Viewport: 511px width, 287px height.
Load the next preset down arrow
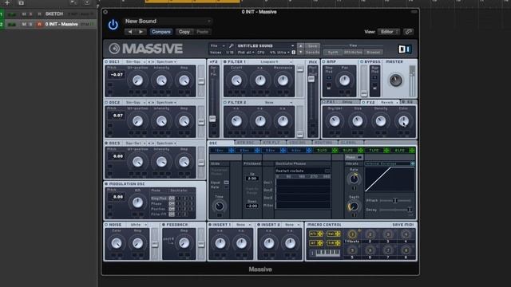[300, 52]
